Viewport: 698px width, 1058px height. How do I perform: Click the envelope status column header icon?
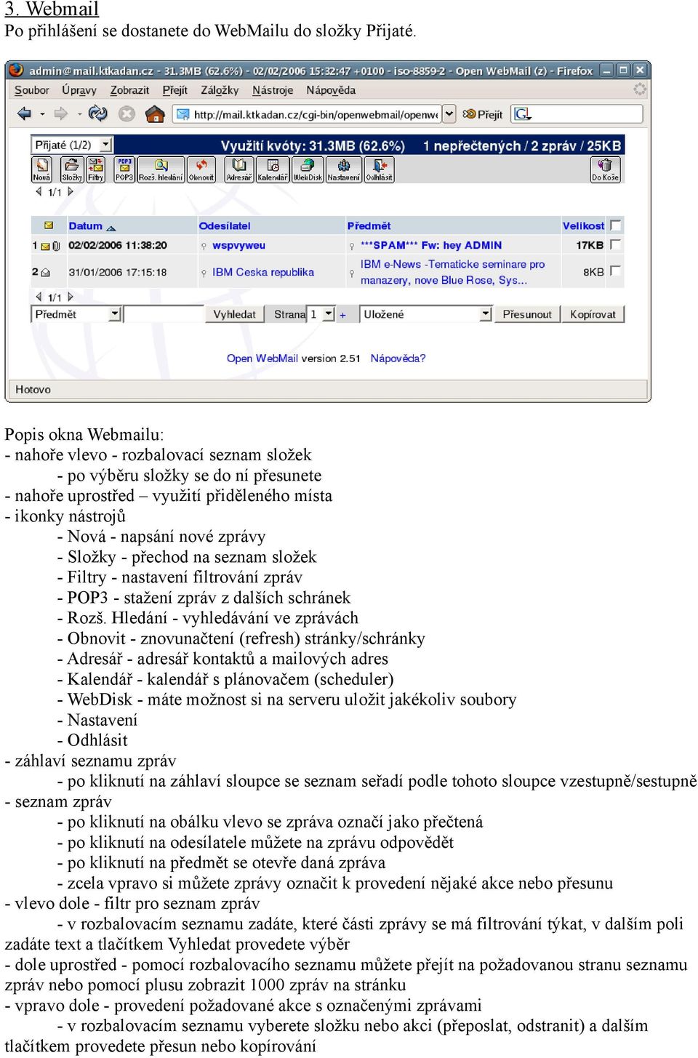tap(49, 225)
